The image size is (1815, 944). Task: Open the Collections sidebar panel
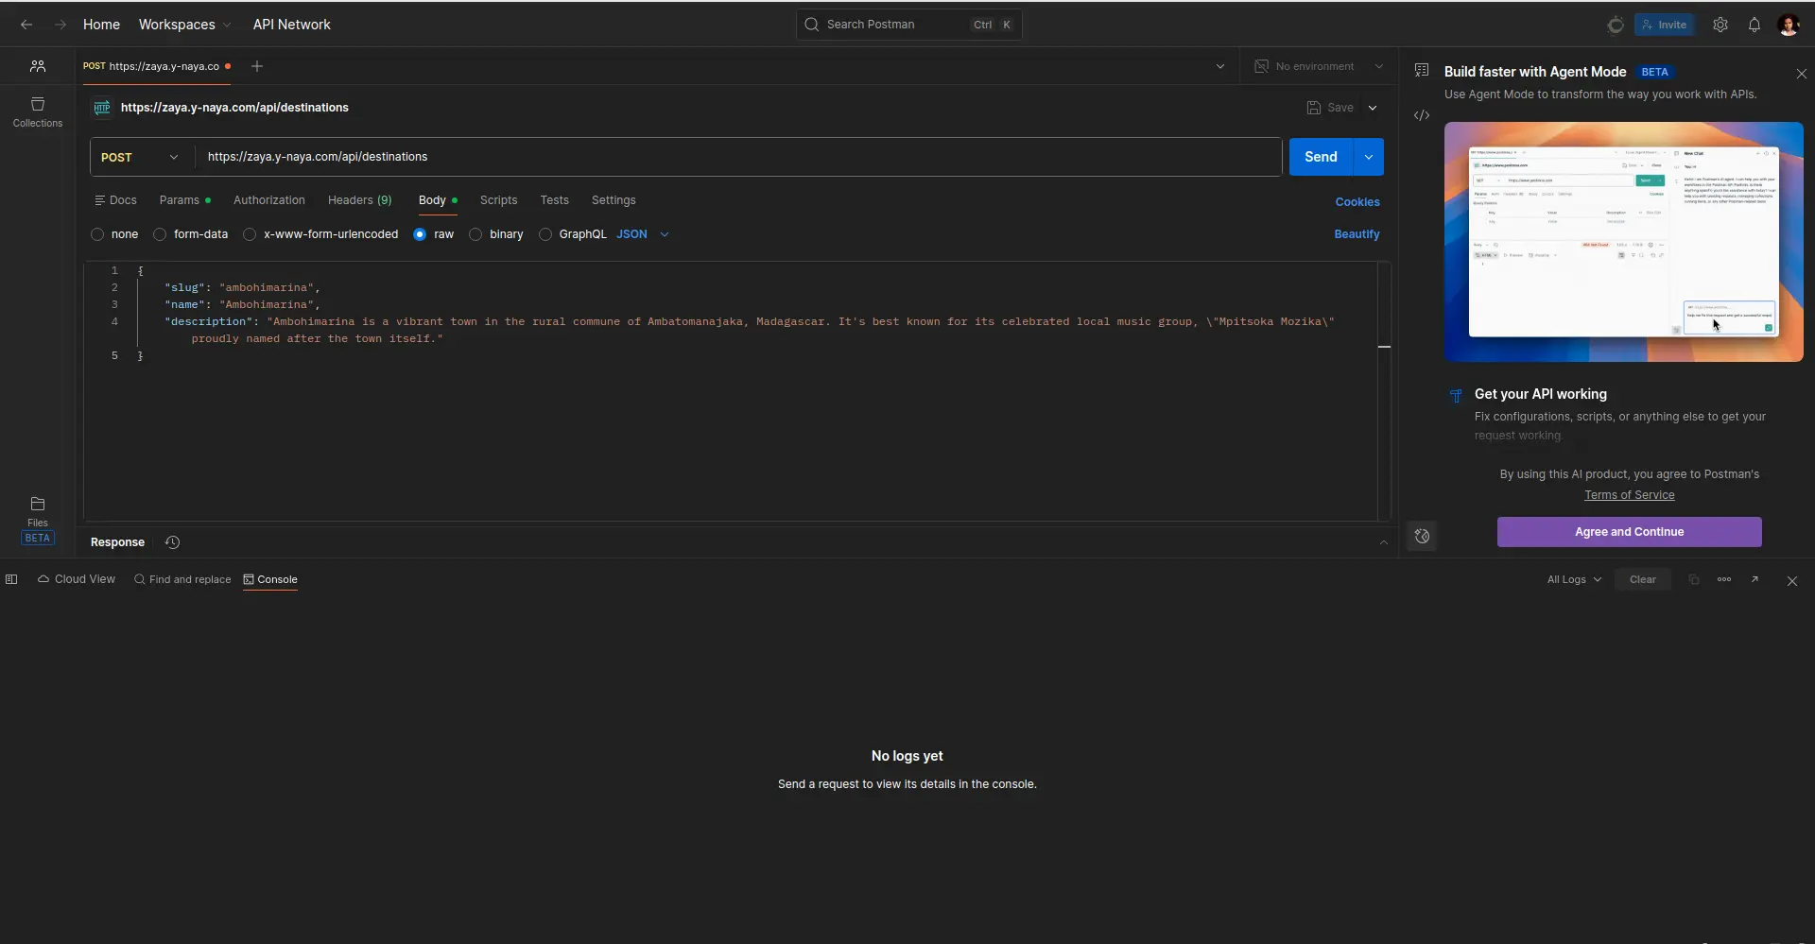[x=37, y=111]
